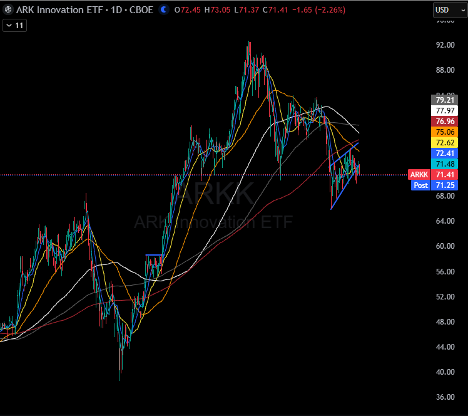
Task: Click the L71.37 low value
Action: click(247, 10)
